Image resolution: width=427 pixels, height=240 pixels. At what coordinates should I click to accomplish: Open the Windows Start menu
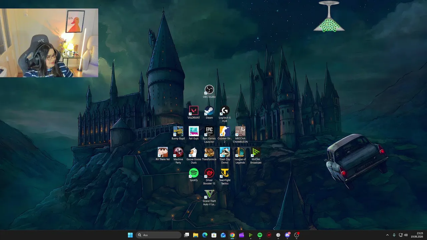coord(130,235)
